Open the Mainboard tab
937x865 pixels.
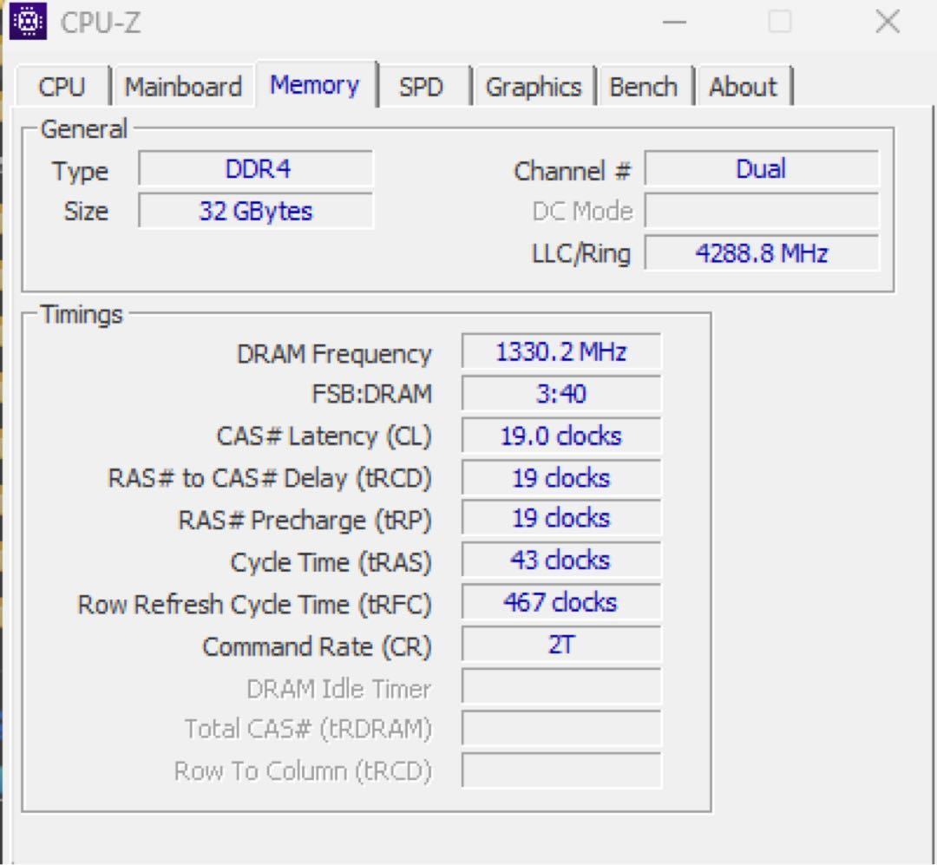pos(184,86)
